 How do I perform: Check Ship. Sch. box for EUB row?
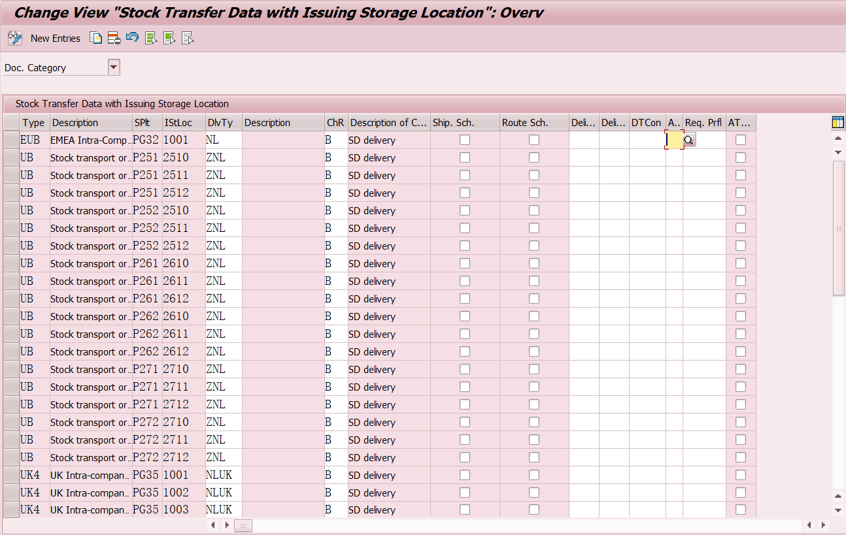click(465, 140)
